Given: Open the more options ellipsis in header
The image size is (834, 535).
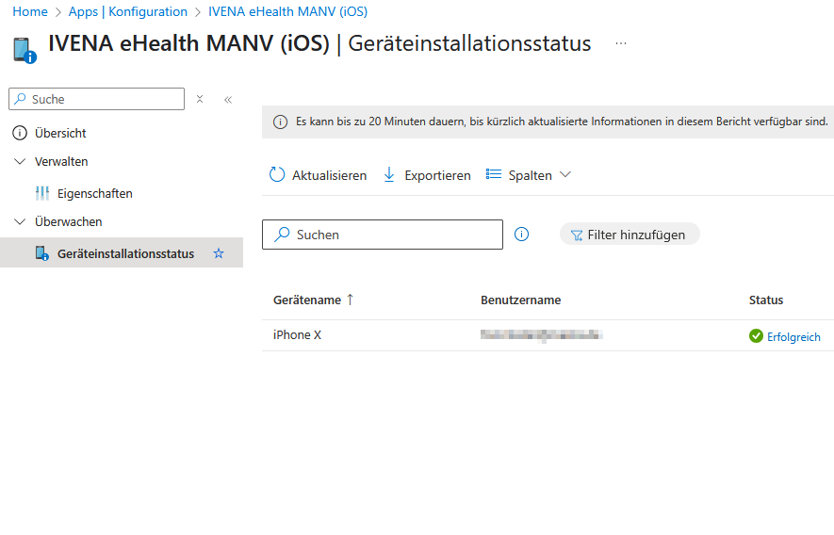Looking at the screenshot, I should (x=620, y=44).
